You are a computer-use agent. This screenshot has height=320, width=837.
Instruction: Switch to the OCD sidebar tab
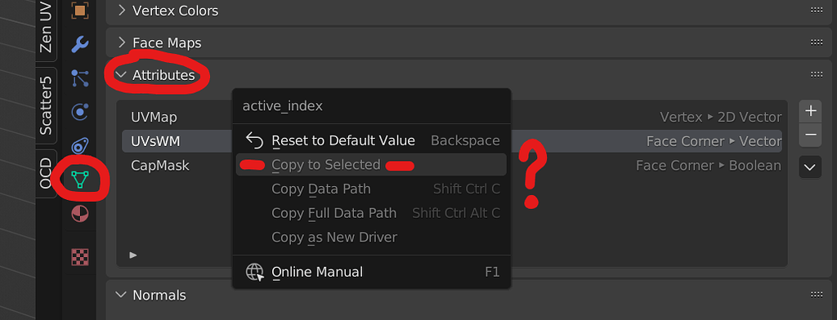[x=46, y=173]
